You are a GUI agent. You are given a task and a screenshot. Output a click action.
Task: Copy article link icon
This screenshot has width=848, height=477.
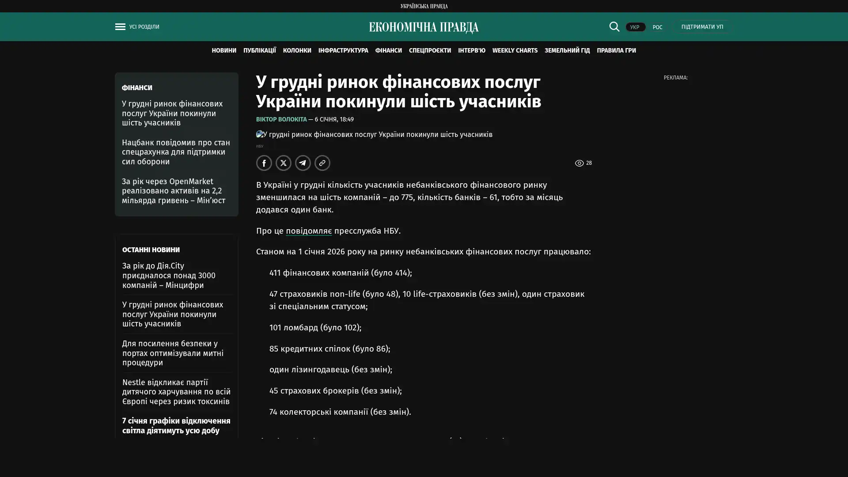point(322,163)
